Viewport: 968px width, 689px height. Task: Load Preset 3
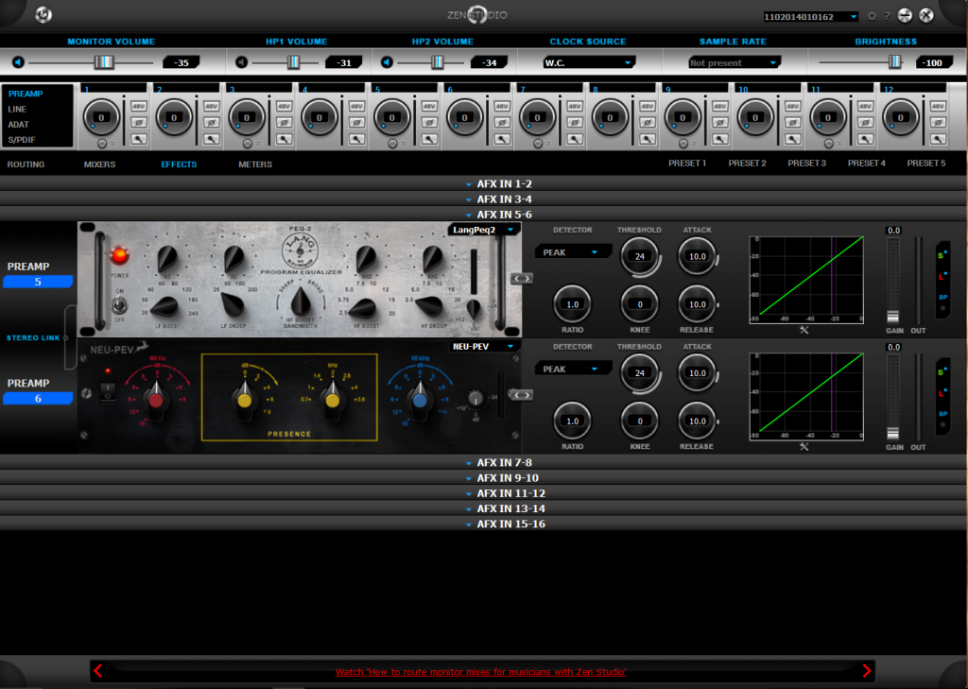pos(806,164)
